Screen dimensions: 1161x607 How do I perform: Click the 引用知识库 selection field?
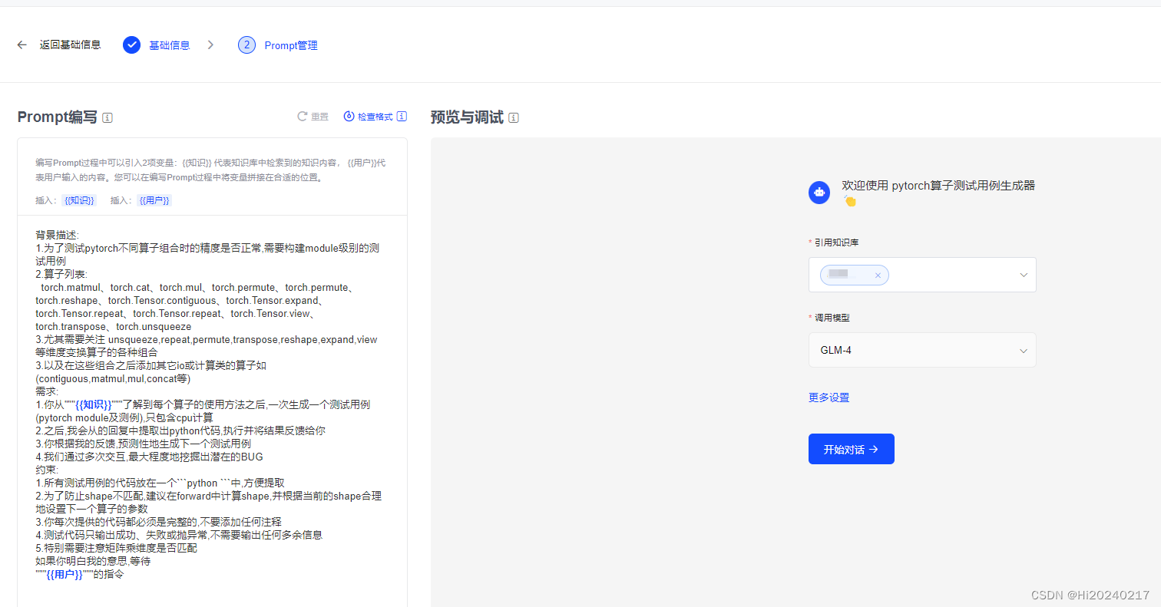922,275
